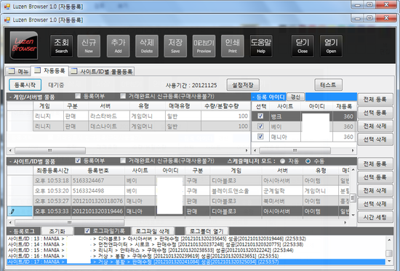
Task: Click the pencil edit icon in row header
Action: [12, 211]
